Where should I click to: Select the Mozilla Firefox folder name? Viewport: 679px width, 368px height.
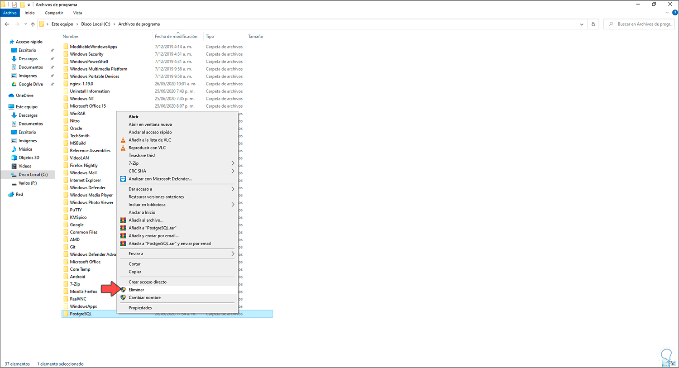click(x=84, y=292)
